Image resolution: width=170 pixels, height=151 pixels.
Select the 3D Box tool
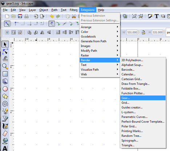pos(5,81)
